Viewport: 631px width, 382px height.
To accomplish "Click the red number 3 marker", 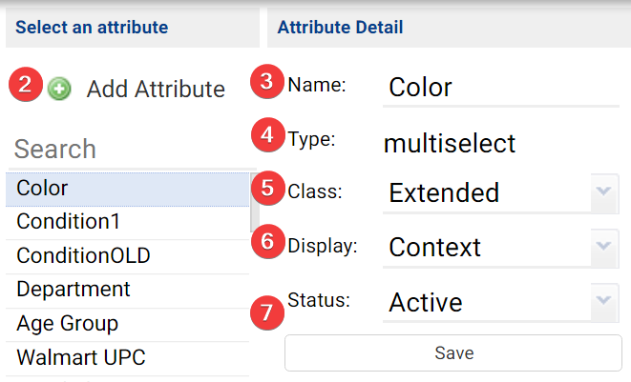I will point(268,82).
